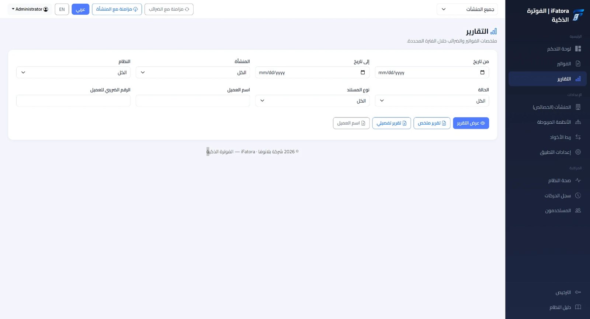Focus the الرقم الضريبي للعميل tax number field
590x319 pixels.
click(73, 101)
